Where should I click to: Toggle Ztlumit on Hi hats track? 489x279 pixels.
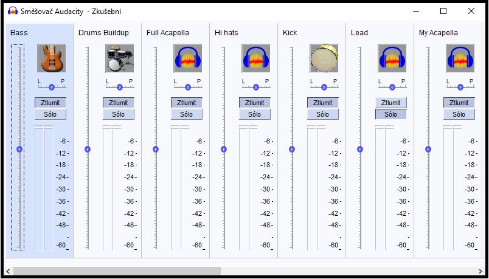coord(255,103)
